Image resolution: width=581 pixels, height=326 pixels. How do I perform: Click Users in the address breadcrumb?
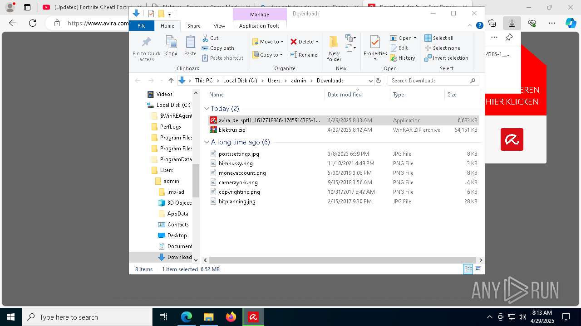point(274,81)
